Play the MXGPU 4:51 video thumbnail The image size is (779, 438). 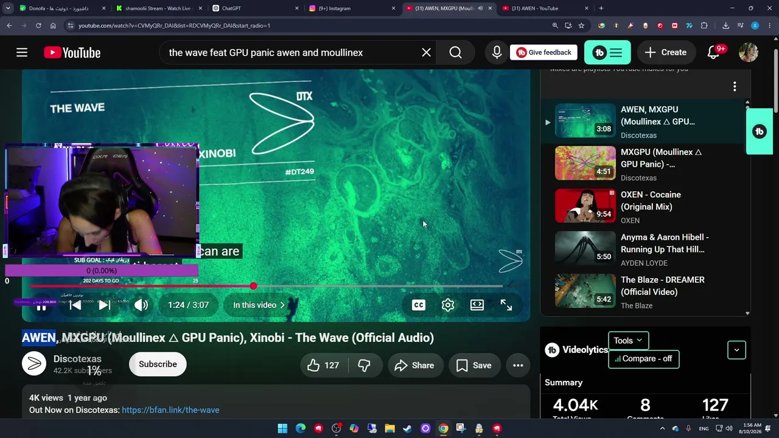[585, 163]
